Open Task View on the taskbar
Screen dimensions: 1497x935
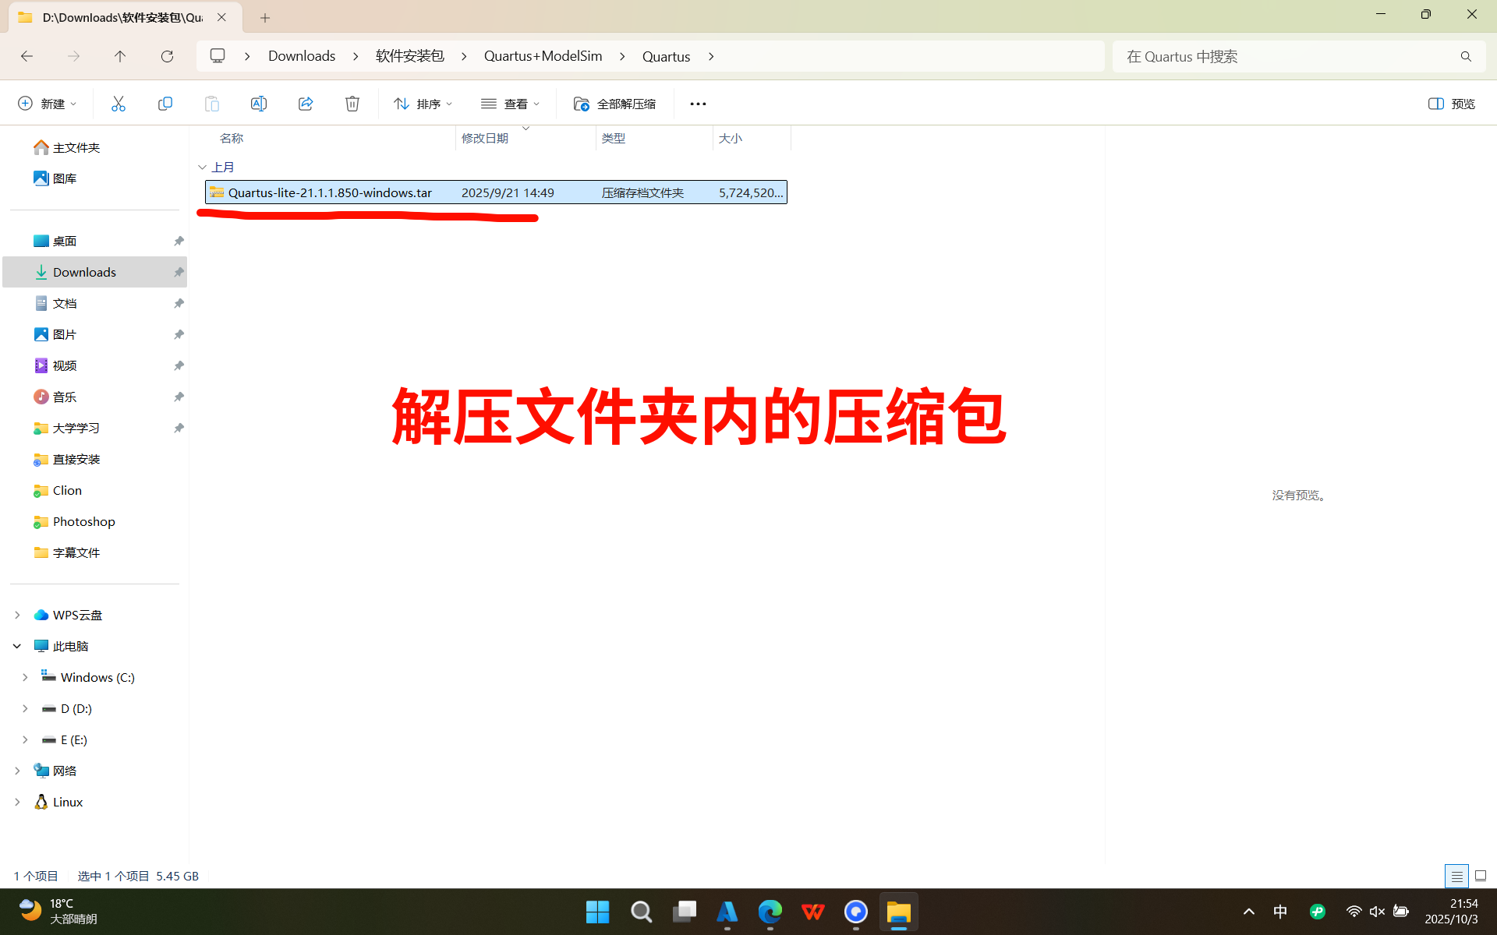point(685,912)
